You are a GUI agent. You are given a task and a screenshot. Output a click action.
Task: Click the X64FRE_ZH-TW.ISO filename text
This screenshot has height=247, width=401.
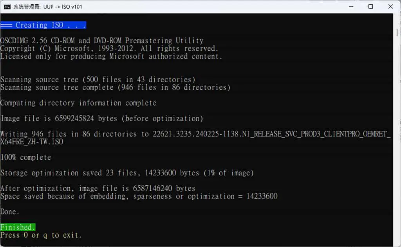pyautogui.click(x=32, y=142)
